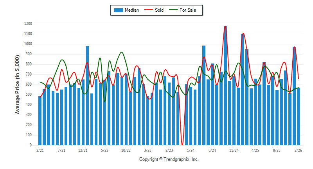
Task: Click the 500 y-axis value label
Action: point(29,95)
